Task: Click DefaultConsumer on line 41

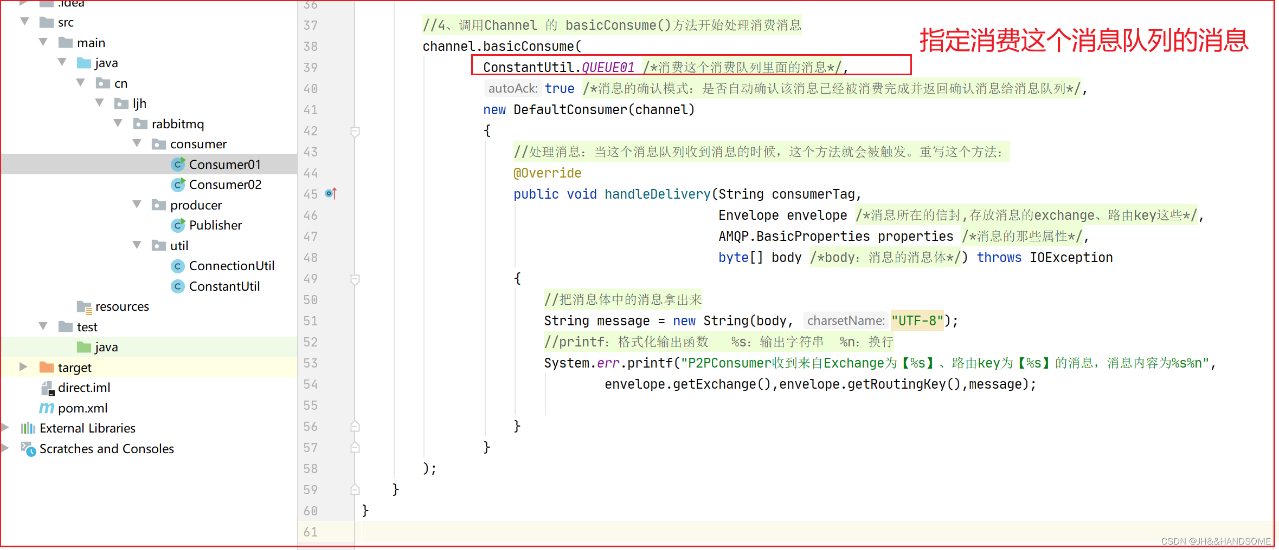Action: click(570, 109)
